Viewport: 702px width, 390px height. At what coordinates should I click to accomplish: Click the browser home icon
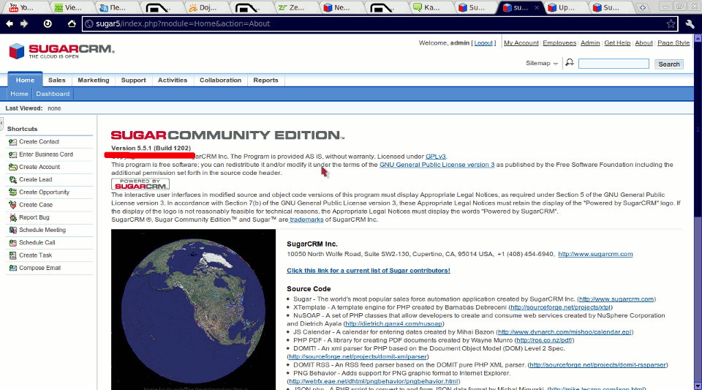[x=72, y=23]
